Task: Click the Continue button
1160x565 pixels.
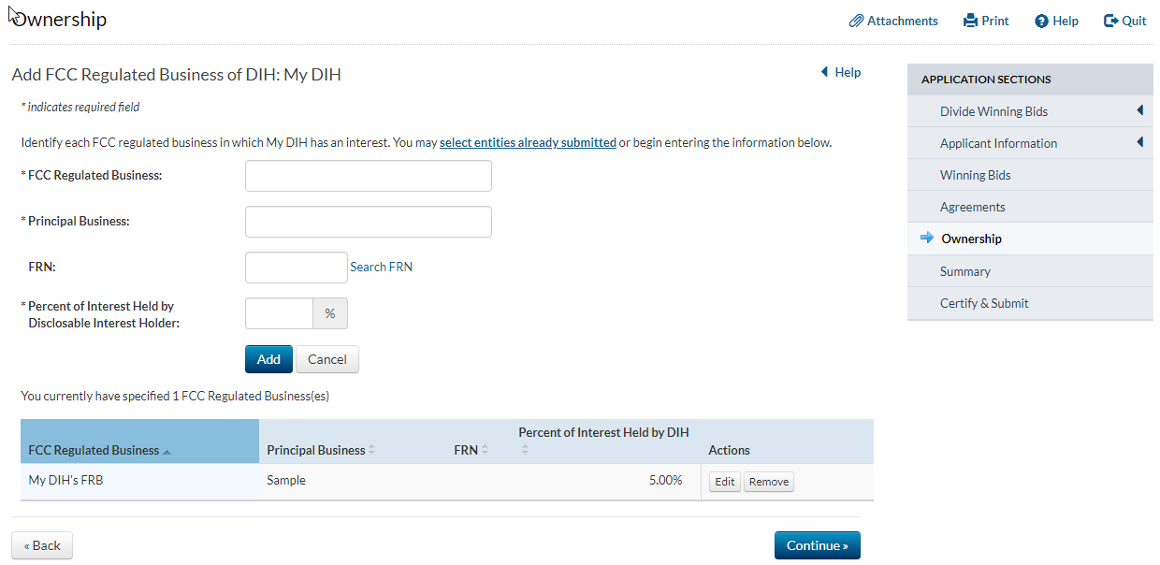Action: pyautogui.click(x=817, y=545)
